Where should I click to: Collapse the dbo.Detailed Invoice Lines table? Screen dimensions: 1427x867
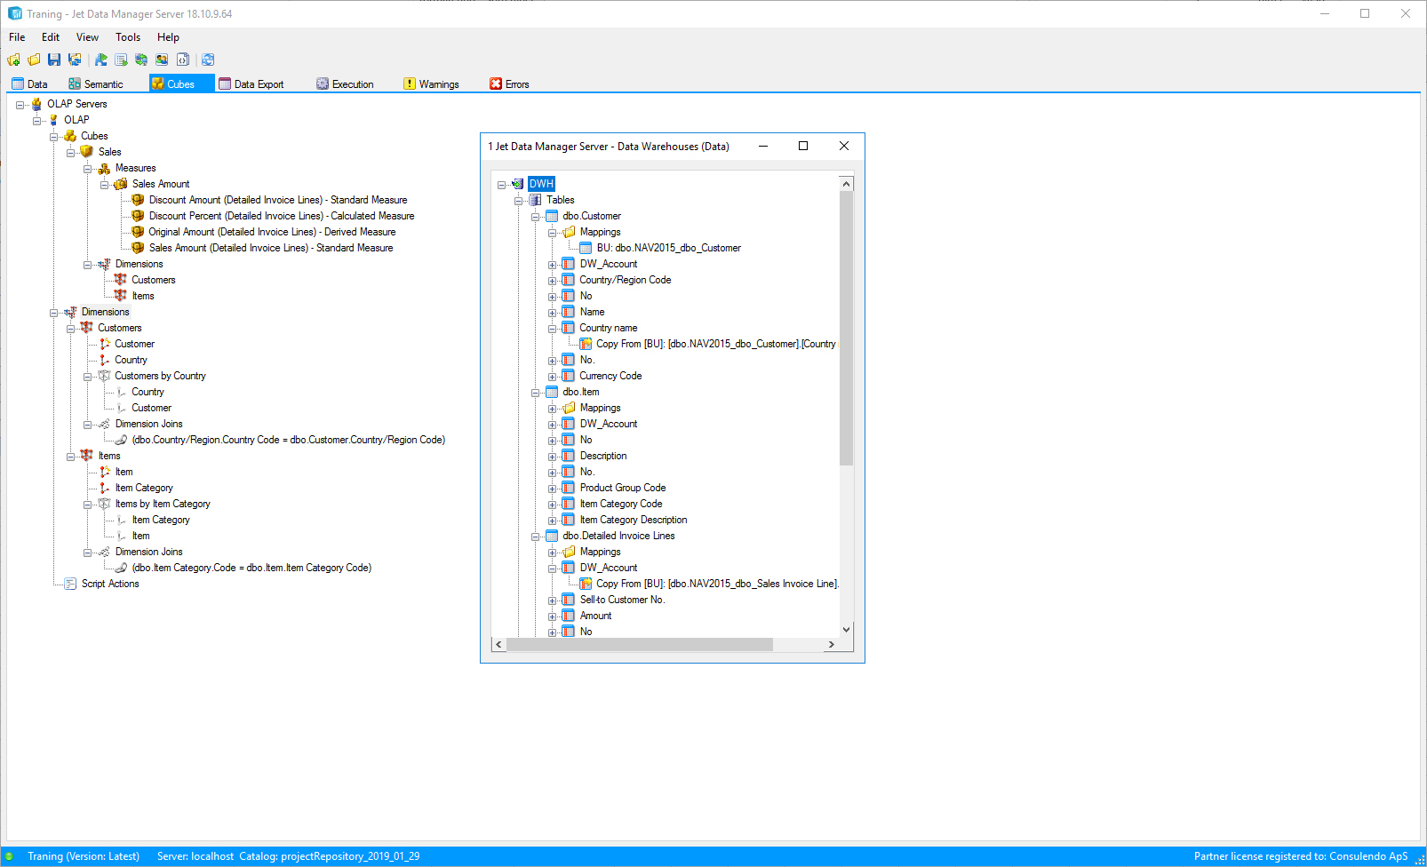coord(535,537)
